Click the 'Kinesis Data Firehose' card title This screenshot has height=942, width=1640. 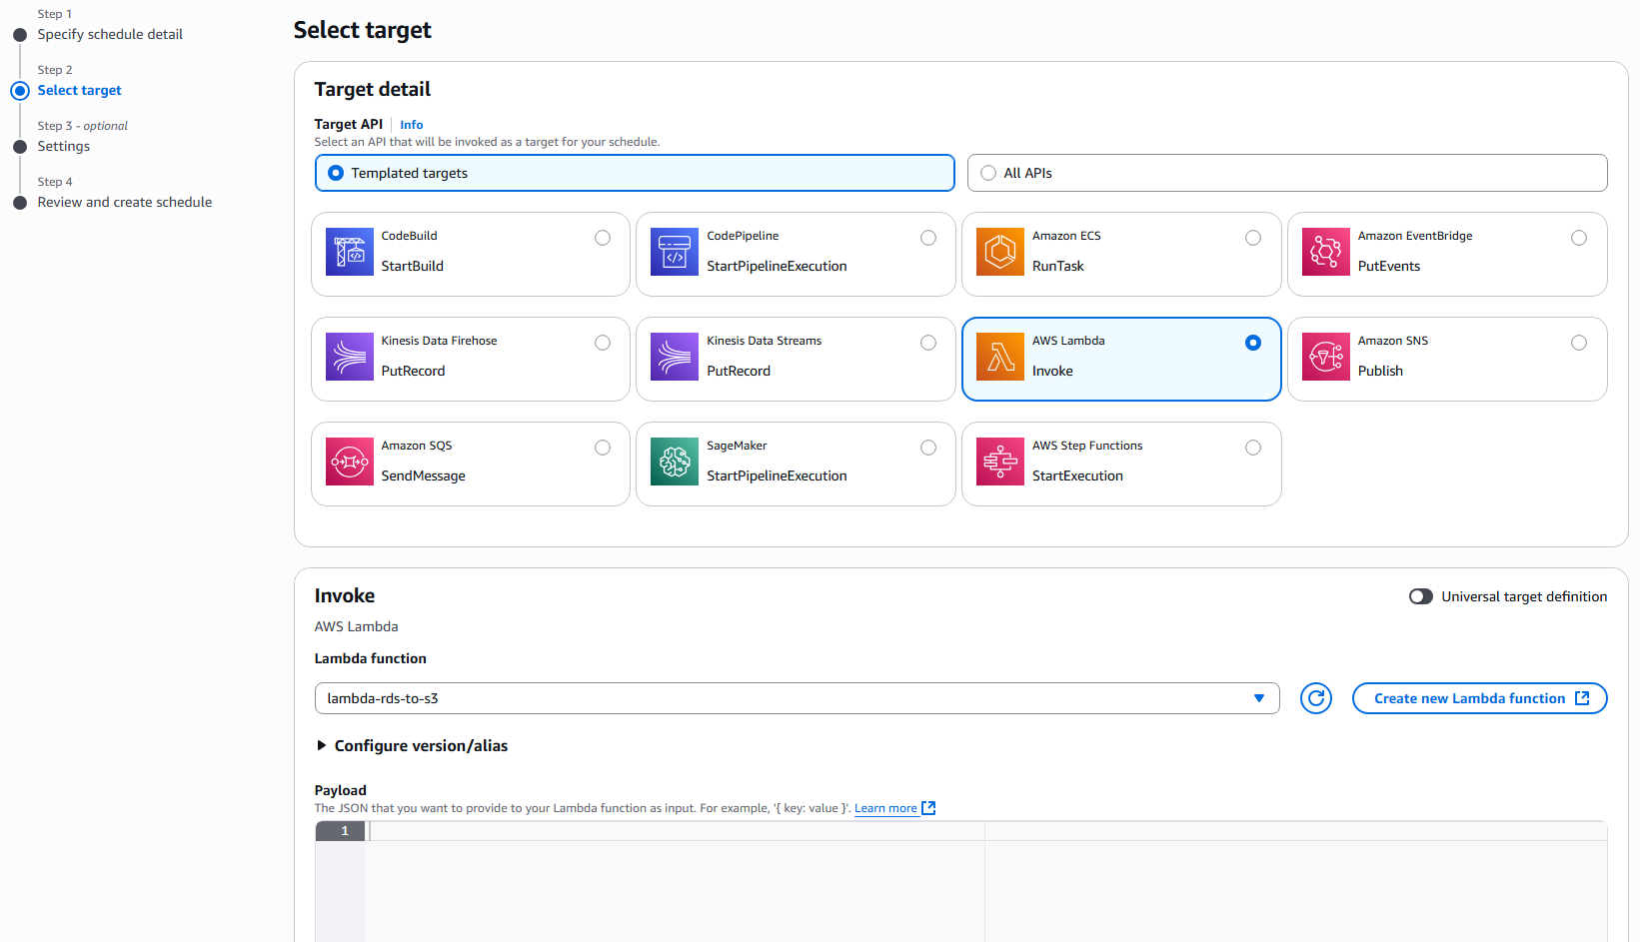tap(439, 341)
